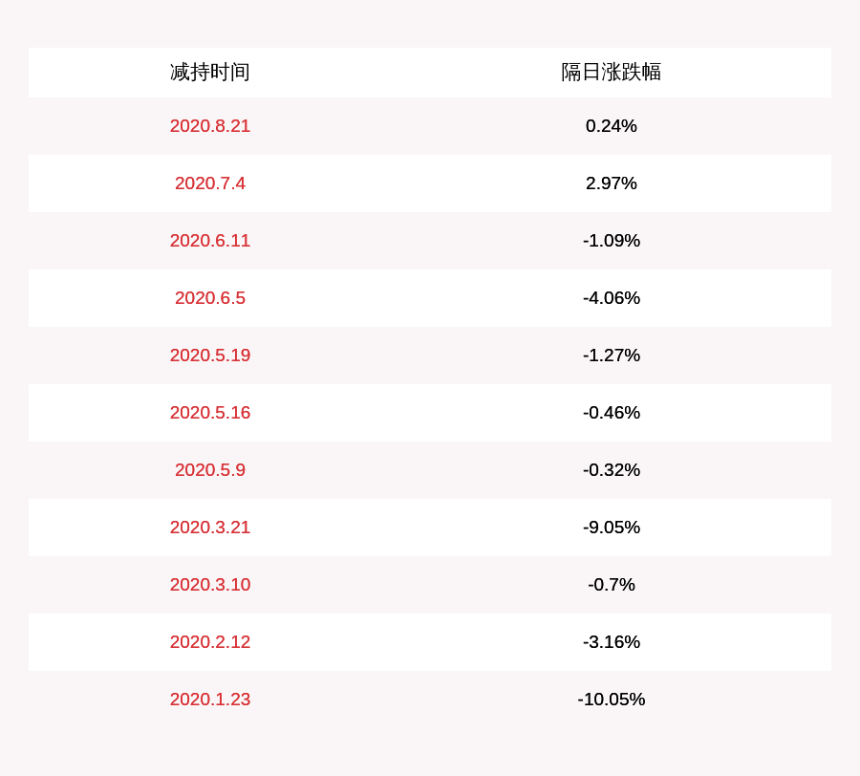Select the -9.05% change value

coord(612,528)
